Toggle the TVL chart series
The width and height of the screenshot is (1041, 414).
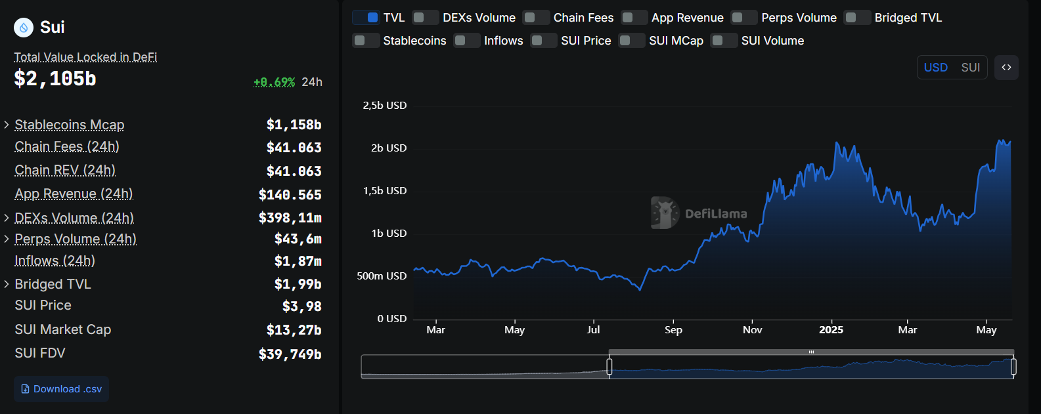coord(366,18)
